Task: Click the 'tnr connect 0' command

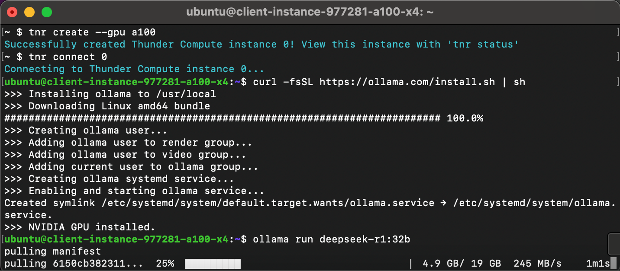Action: point(68,57)
